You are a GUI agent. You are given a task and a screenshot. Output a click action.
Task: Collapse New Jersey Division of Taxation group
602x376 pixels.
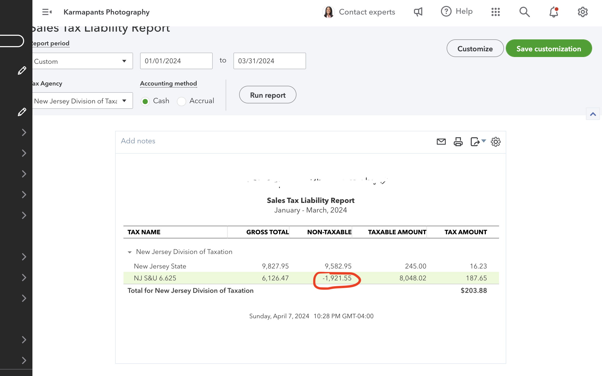pyautogui.click(x=130, y=252)
